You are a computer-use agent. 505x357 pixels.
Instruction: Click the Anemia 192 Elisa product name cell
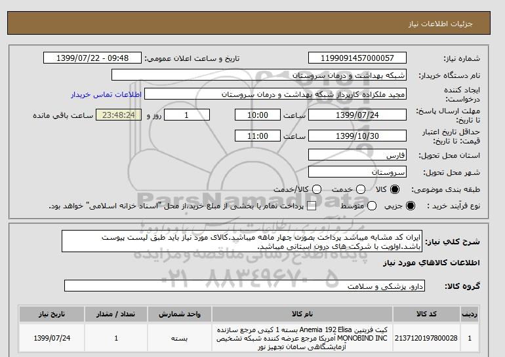(x=302, y=338)
